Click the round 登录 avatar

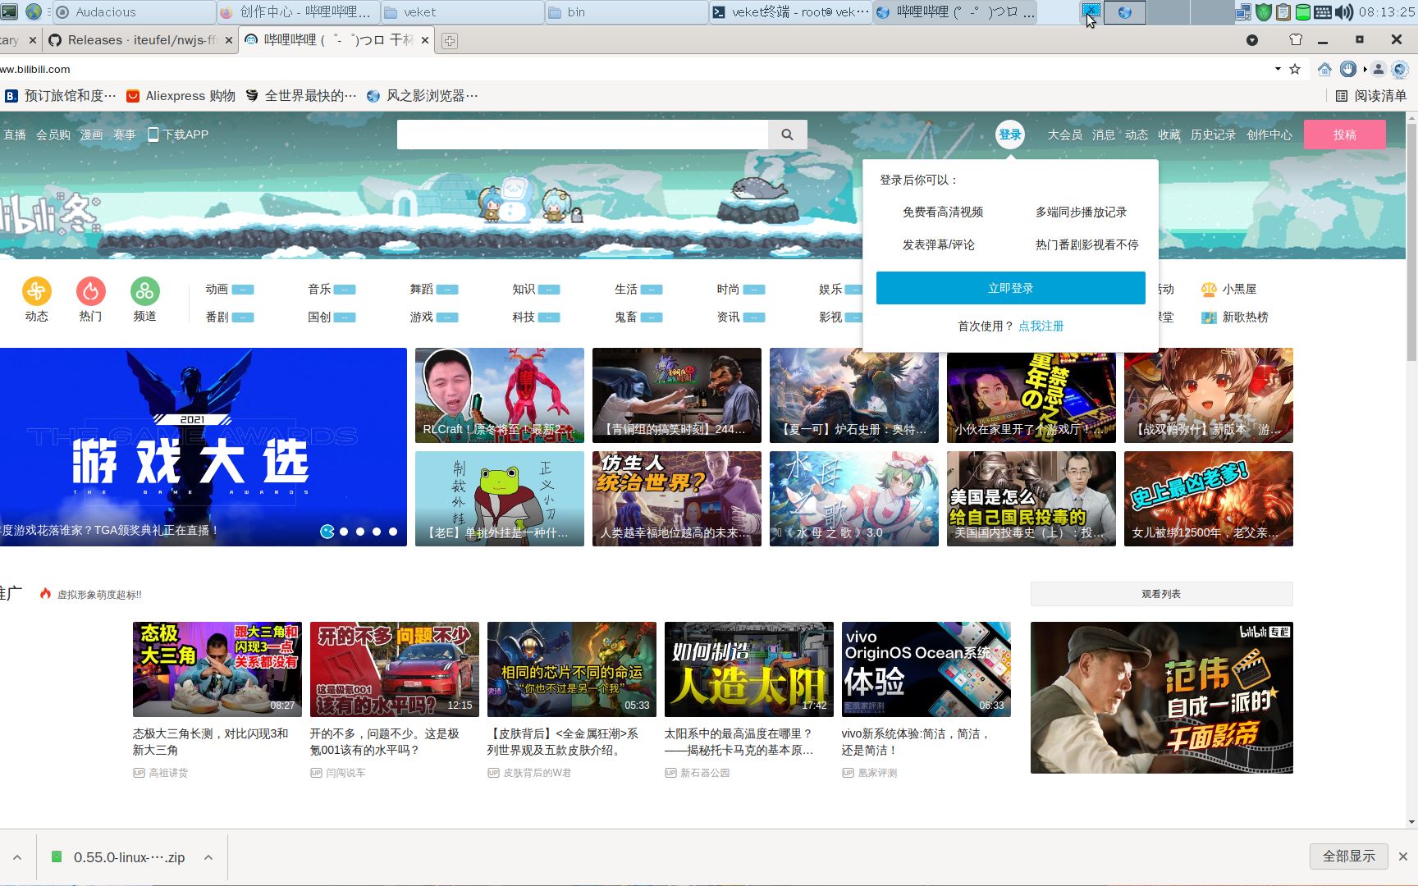click(1010, 135)
